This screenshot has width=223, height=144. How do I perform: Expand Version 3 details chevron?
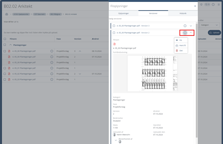click(x=191, y=26)
